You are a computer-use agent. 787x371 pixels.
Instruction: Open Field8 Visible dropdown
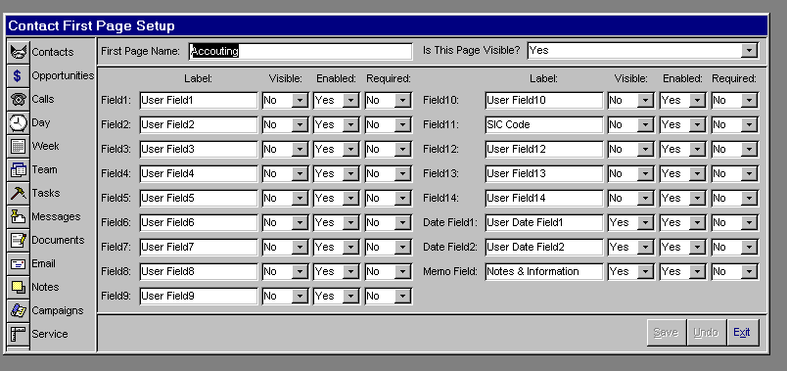(300, 271)
